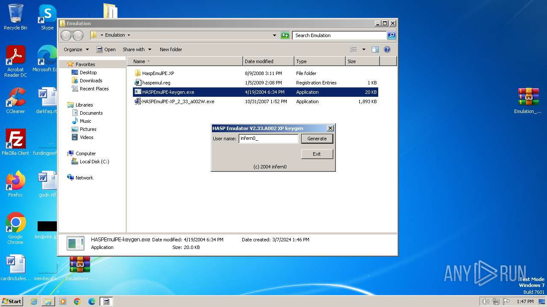Select Favorites in the navigation pane
547x307 pixels.
click(85, 64)
